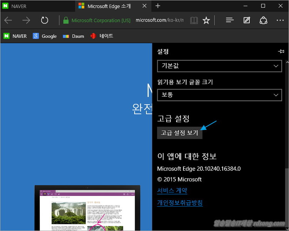Go back with the back arrow
The image size is (289, 231).
click(x=8, y=20)
